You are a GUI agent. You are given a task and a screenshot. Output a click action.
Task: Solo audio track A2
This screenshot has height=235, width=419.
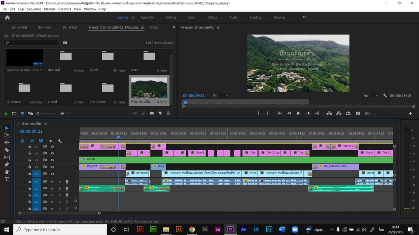click(x=59, y=188)
